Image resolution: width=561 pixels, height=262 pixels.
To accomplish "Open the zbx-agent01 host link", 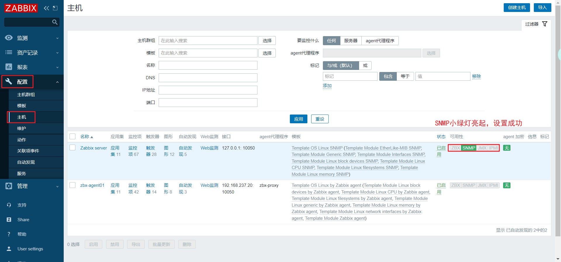I will 92,185.
